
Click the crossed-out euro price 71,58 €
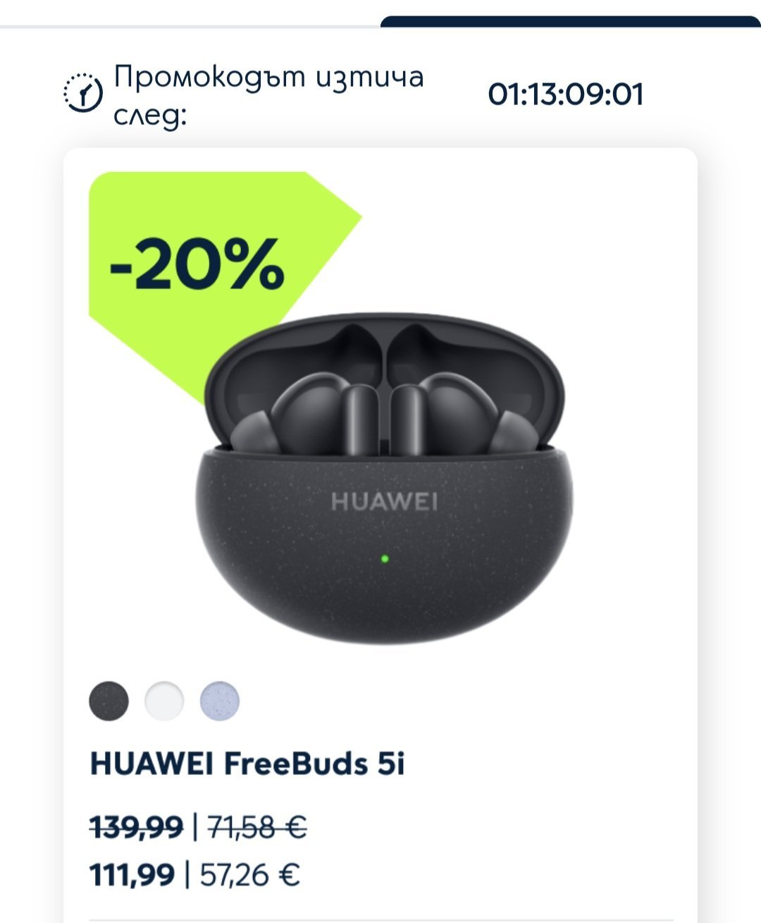click(257, 826)
